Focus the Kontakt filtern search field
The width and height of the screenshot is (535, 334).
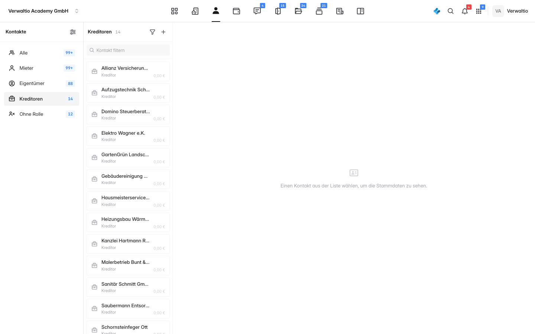pos(128,50)
